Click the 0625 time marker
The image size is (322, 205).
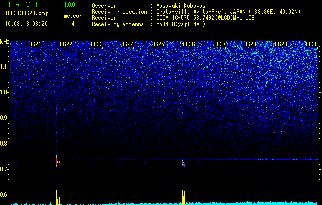[158, 44]
